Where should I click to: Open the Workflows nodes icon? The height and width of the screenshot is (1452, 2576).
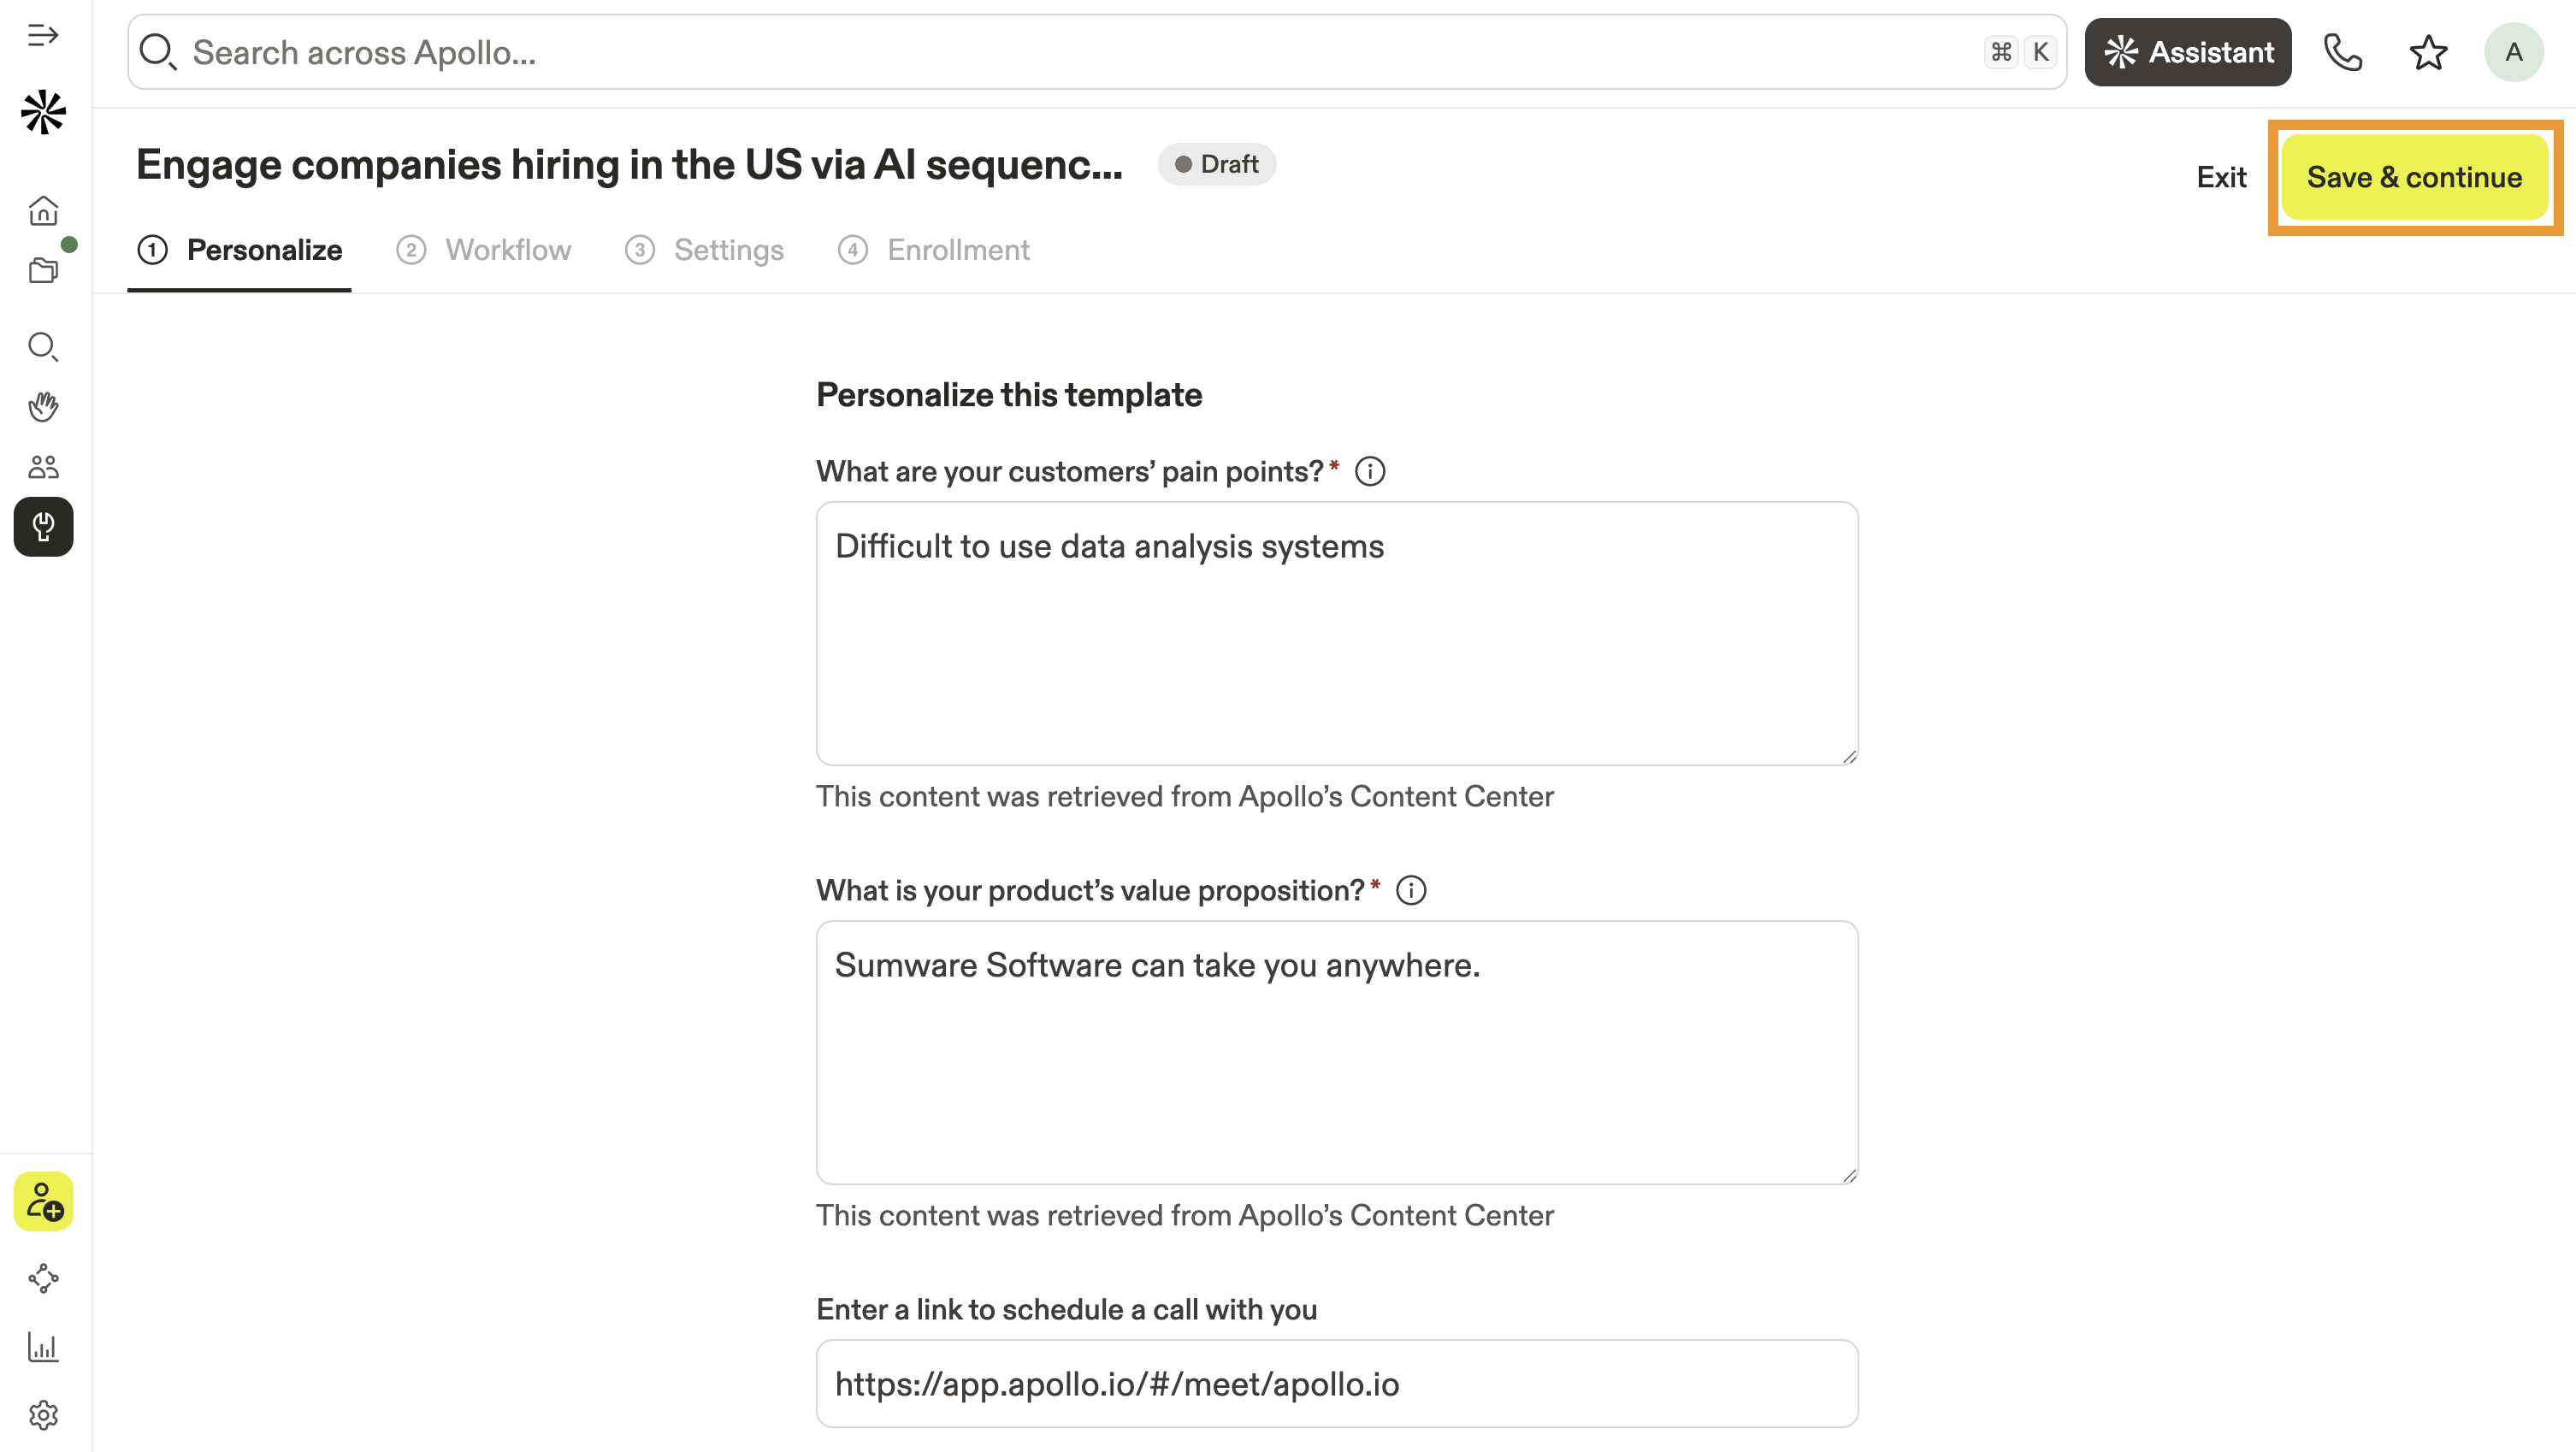pyautogui.click(x=43, y=1279)
